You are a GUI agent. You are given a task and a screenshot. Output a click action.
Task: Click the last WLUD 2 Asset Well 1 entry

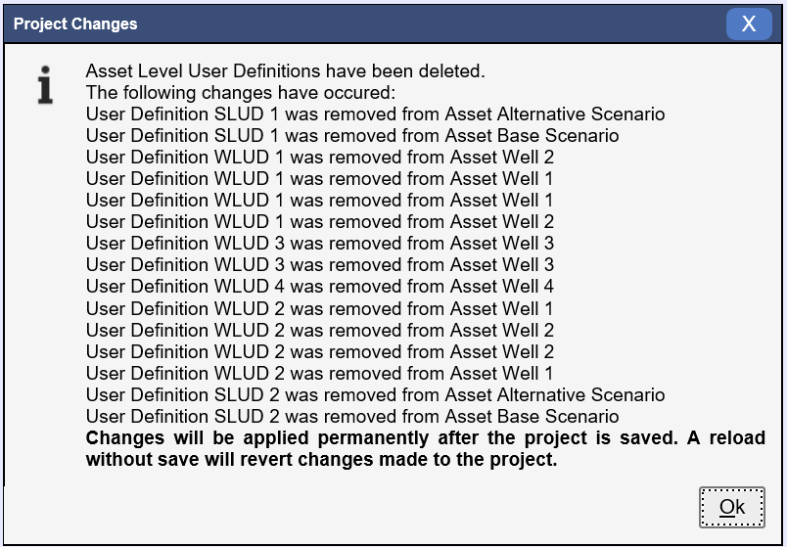(x=319, y=374)
